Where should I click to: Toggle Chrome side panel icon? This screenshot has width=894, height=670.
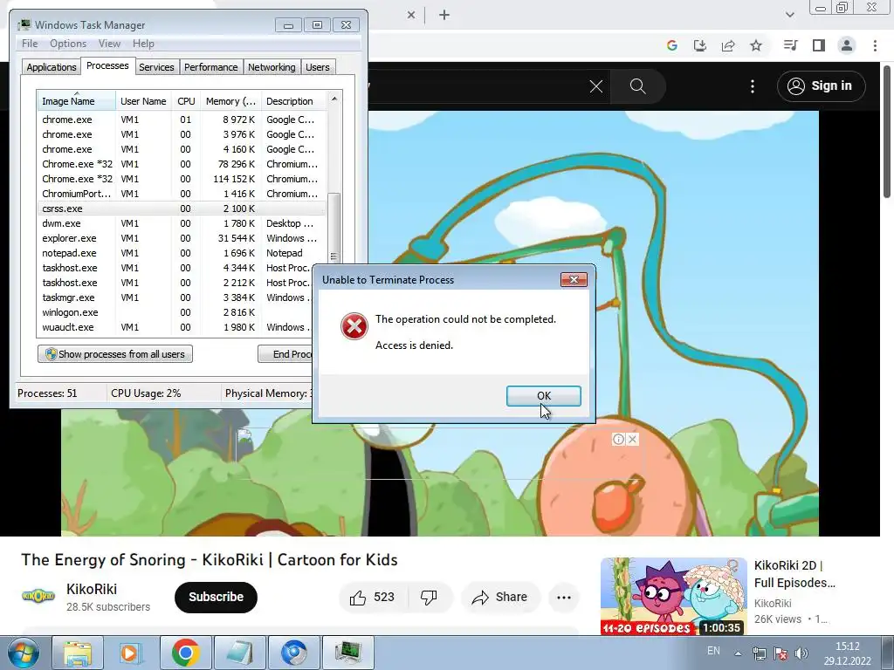(x=819, y=45)
